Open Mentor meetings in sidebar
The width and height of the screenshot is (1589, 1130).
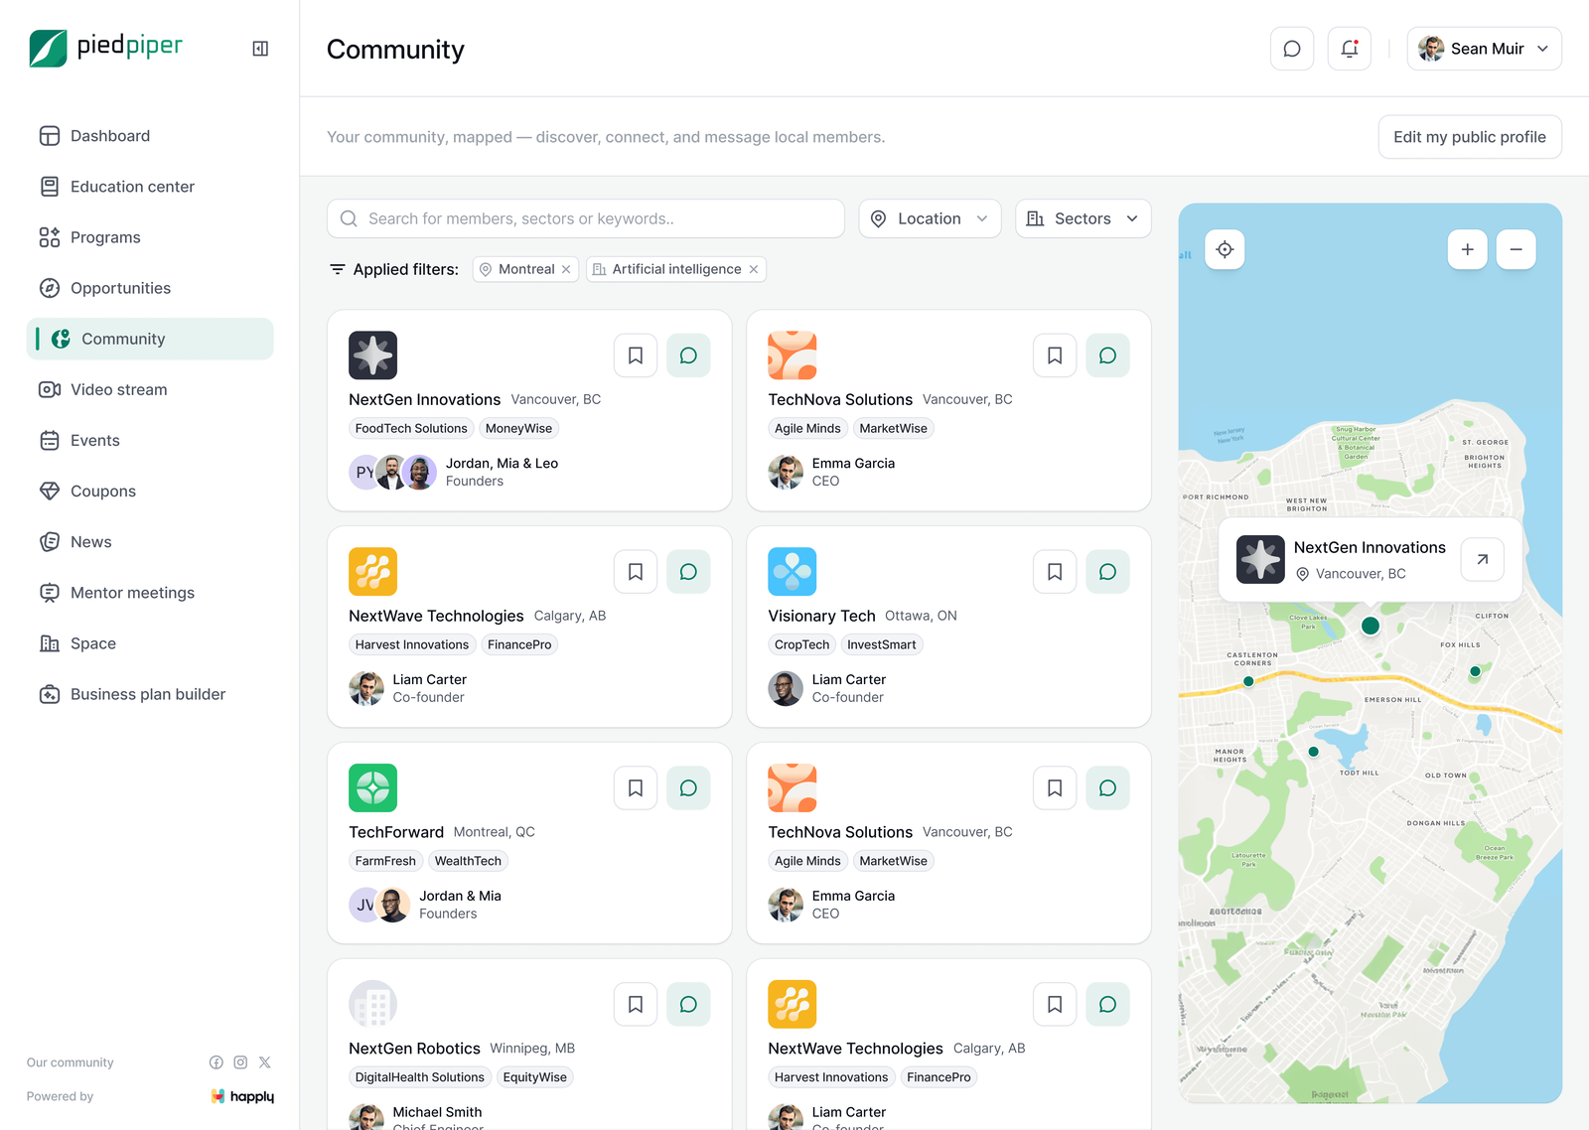150,593
